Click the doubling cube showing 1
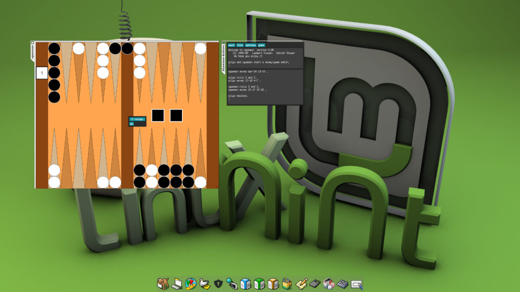Viewport: 520px width, 292px height. click(x=42, y=73)
